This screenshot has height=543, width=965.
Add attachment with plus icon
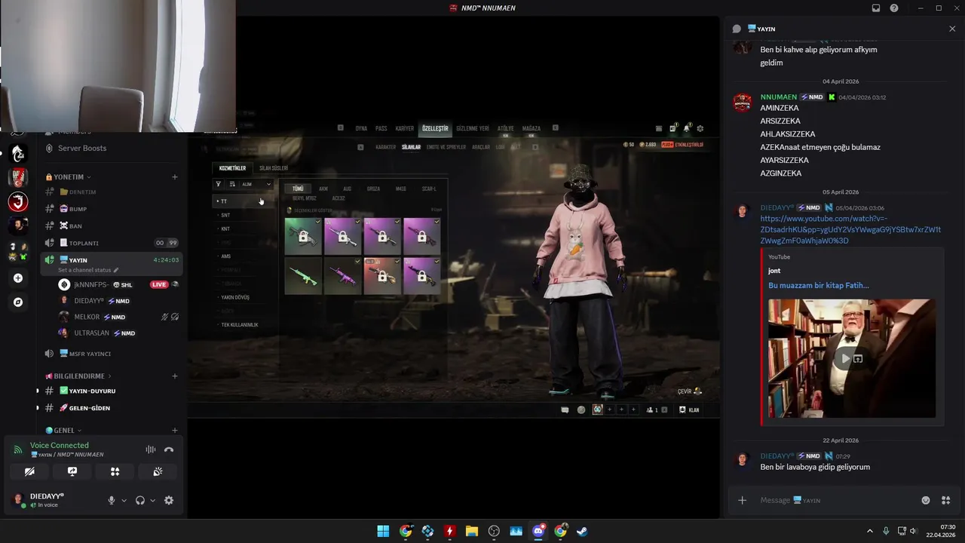click(743, 500)
